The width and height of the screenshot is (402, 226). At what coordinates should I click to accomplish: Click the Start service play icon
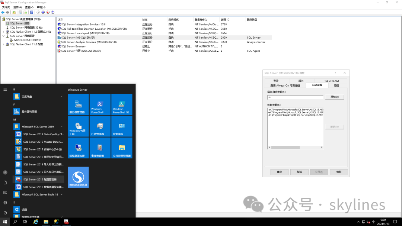38,12
